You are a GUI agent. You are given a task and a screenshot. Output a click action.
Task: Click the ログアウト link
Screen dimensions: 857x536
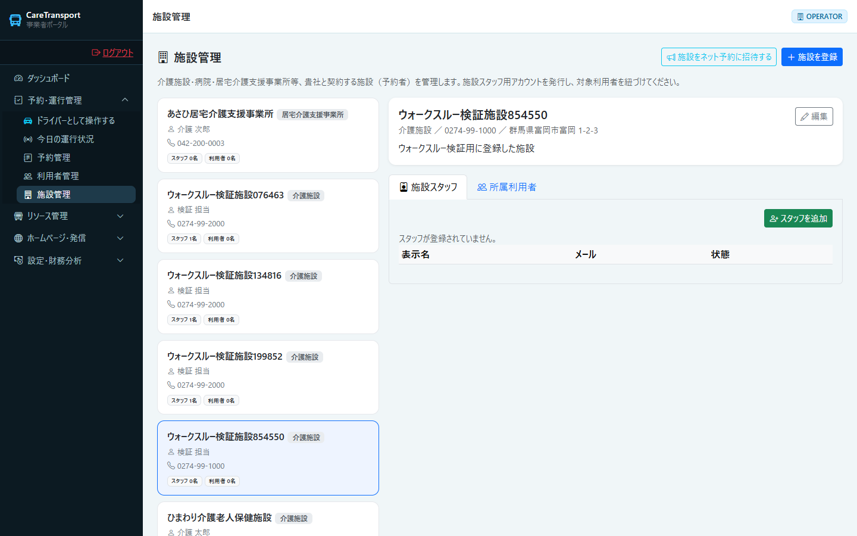click(112, 52)
